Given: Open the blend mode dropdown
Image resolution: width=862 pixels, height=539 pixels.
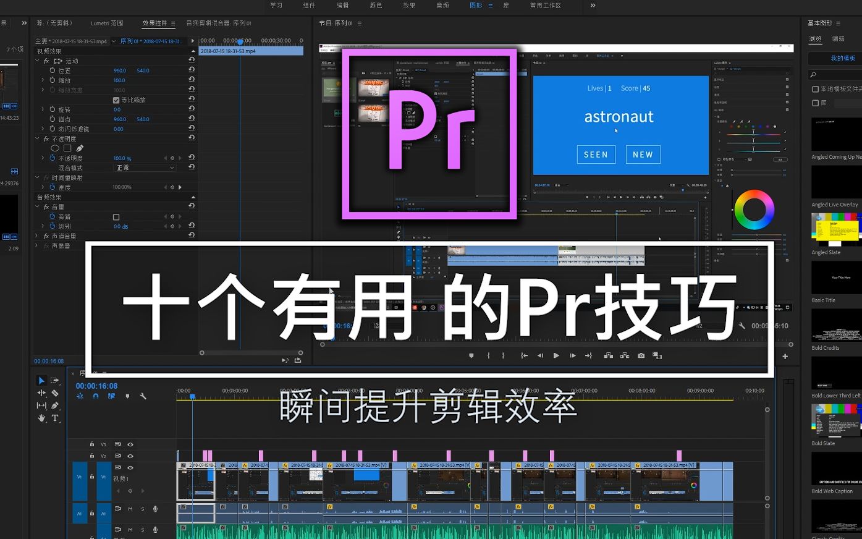Looking at the screenshot, I should pyautogui.click(x=145, y=168).
